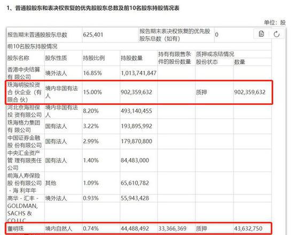Image resolution: width=294 pixels, height=235 pixels.
Task: Click pledged amount 43,632,750
Action: point(248,229)
